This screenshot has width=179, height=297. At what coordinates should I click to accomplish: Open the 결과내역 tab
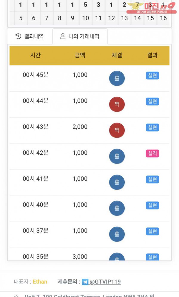click(x=30, y=36)
